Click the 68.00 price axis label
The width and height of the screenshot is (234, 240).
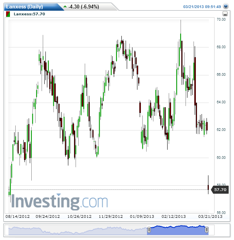point(221,47)
